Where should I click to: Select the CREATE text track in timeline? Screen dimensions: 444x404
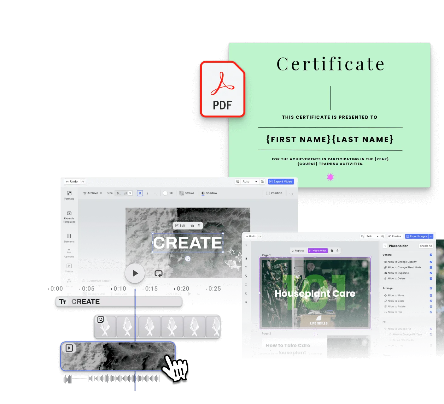(119, 302)
